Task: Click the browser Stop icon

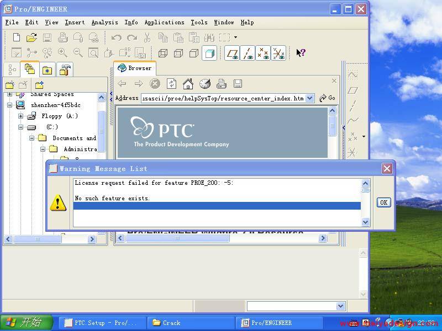Action: tap(155, 84)
